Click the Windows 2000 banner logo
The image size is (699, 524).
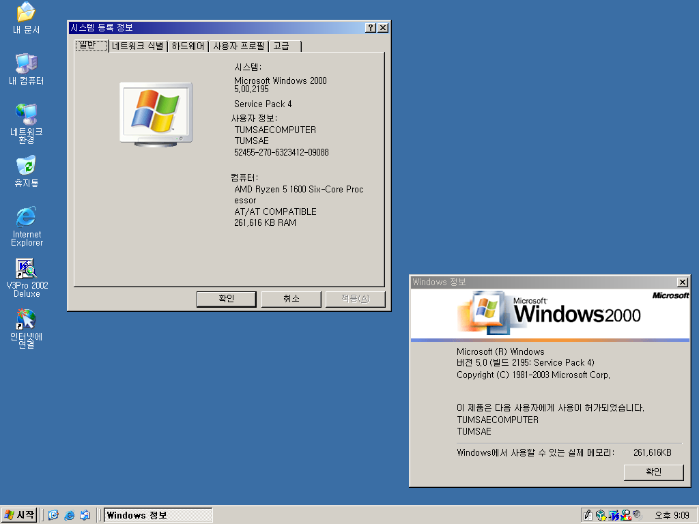tap(550, 313)
